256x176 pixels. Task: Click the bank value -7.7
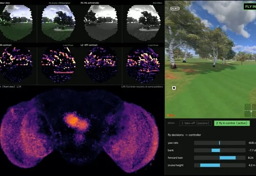(252, 150)
